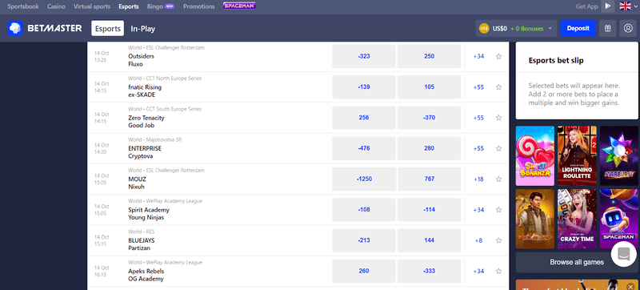Bet on Young Ninjas at -114
The height and width of the screenshot is (290, 640).
pyautogui.click(x=429, y=210)
